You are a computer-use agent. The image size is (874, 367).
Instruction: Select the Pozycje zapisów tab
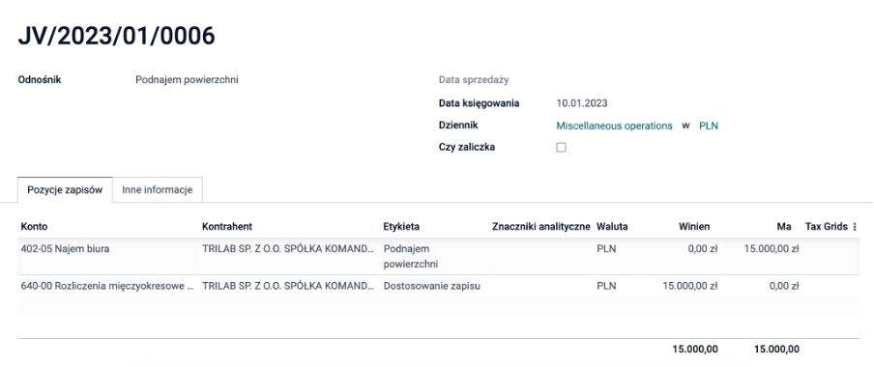[65, 189]
